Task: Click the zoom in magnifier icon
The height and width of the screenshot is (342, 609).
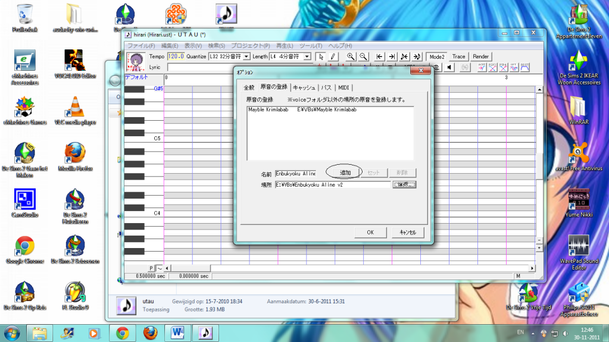Action: tap(351, 57)
